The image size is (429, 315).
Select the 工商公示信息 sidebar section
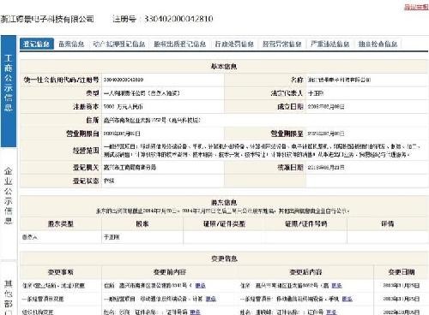pos(9,91)
